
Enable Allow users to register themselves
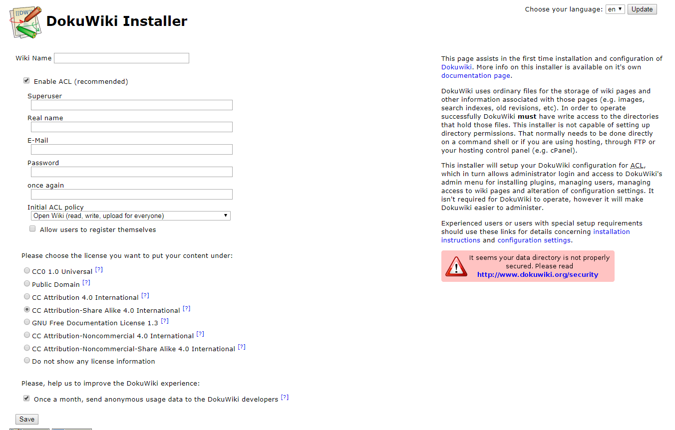click(32, 229)
